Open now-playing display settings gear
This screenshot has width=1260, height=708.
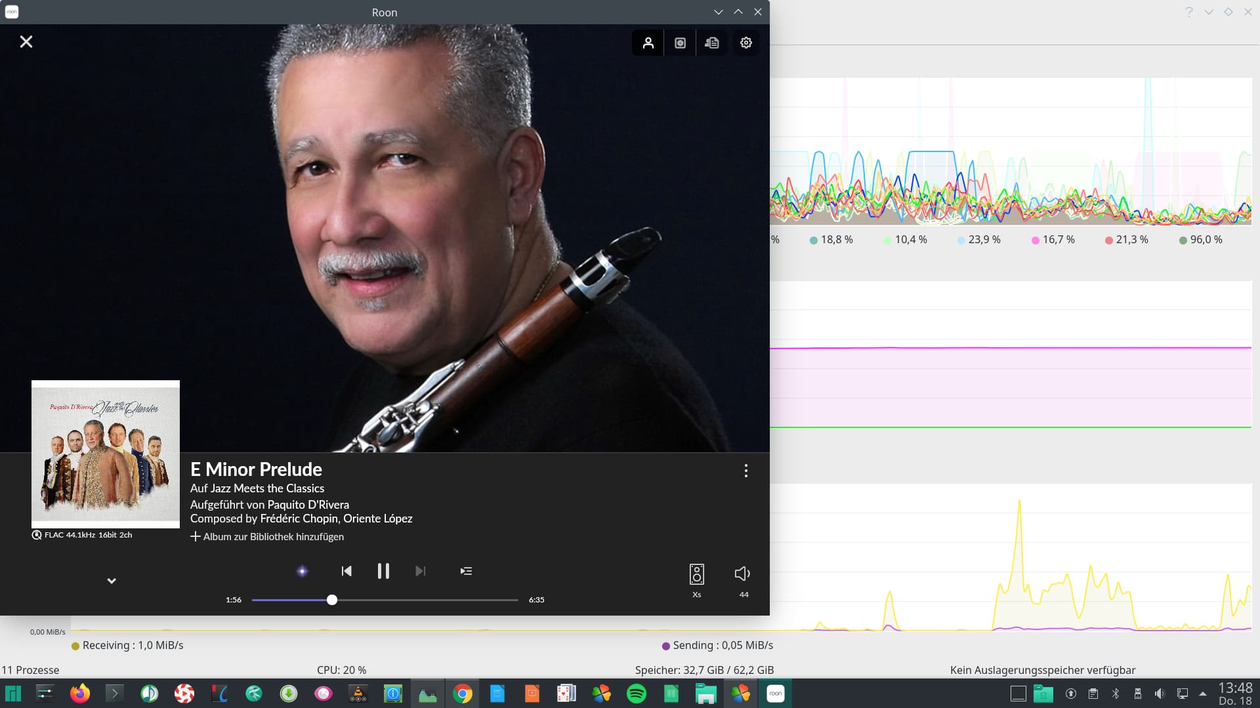click(746, 43)
